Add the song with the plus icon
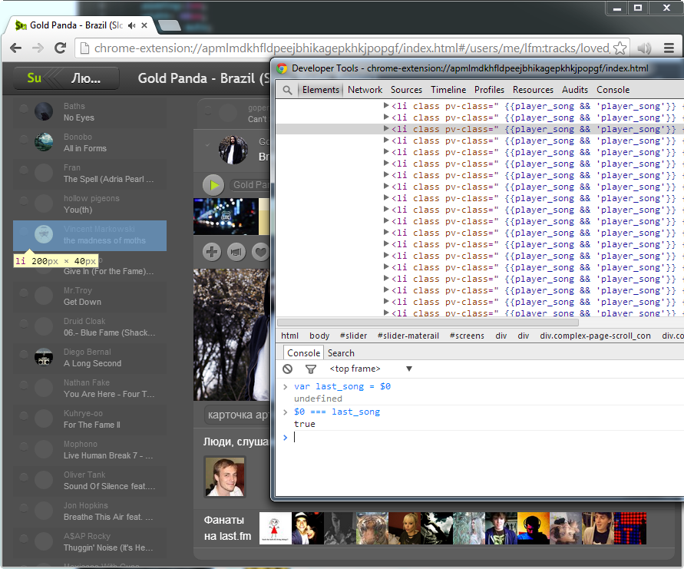Image resolution: width=684 pixels, height=569 pixels. pos(212,252)
